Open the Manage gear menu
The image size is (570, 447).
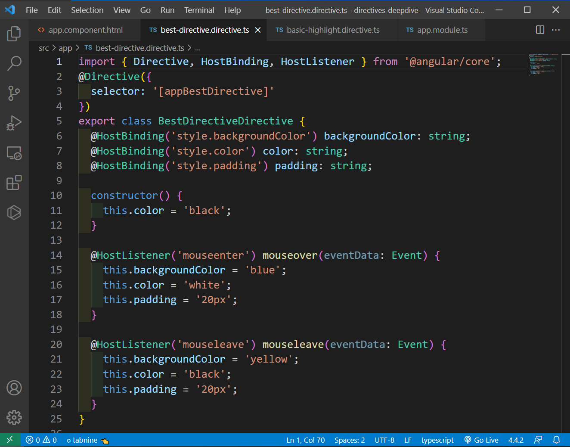coord(14,417)
